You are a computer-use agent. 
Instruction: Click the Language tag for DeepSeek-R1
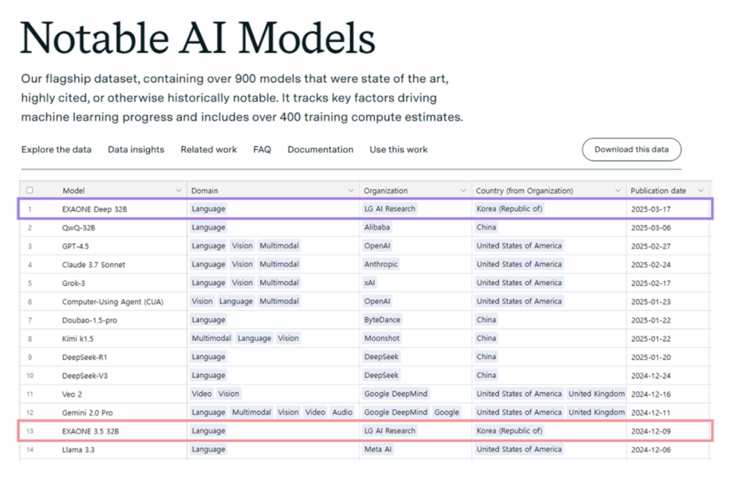point(208,356)
